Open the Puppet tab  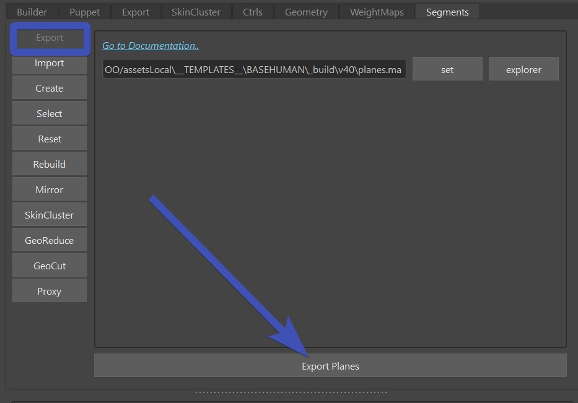[x=84, y=12]
